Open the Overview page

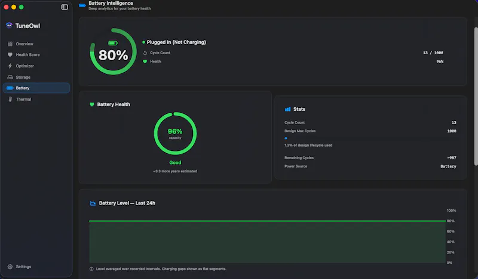point(36,44)
